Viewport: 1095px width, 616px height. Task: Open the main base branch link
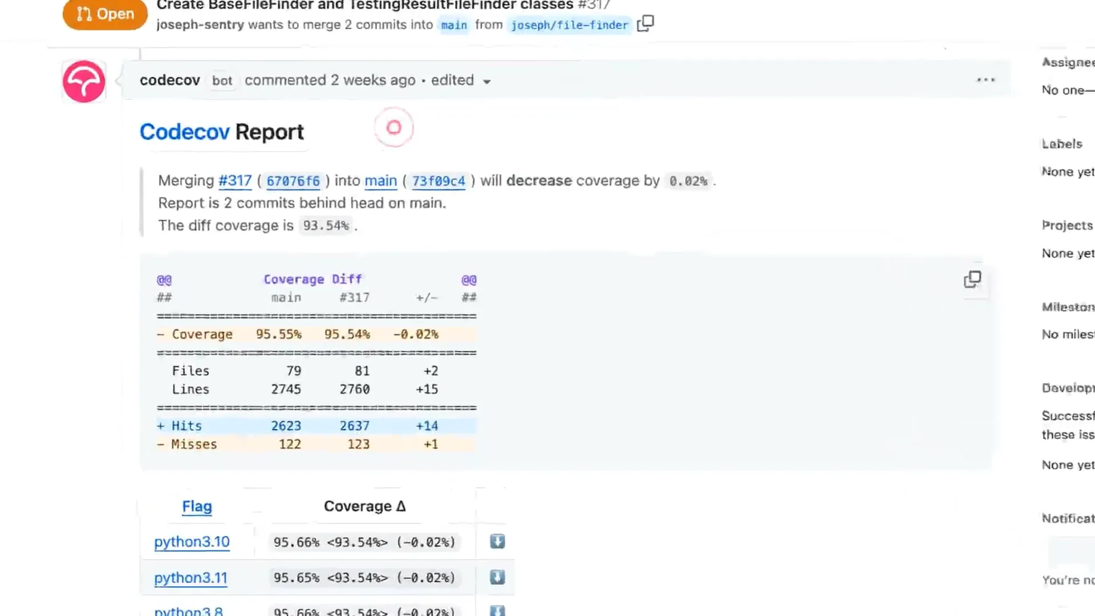454,25
